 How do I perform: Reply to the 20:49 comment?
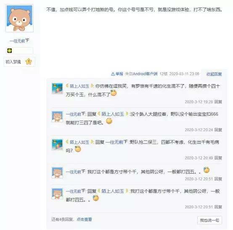point(218,158)
